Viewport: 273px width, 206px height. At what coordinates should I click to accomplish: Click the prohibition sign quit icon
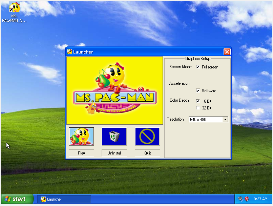pyautogui.click(x=147, y=137)
